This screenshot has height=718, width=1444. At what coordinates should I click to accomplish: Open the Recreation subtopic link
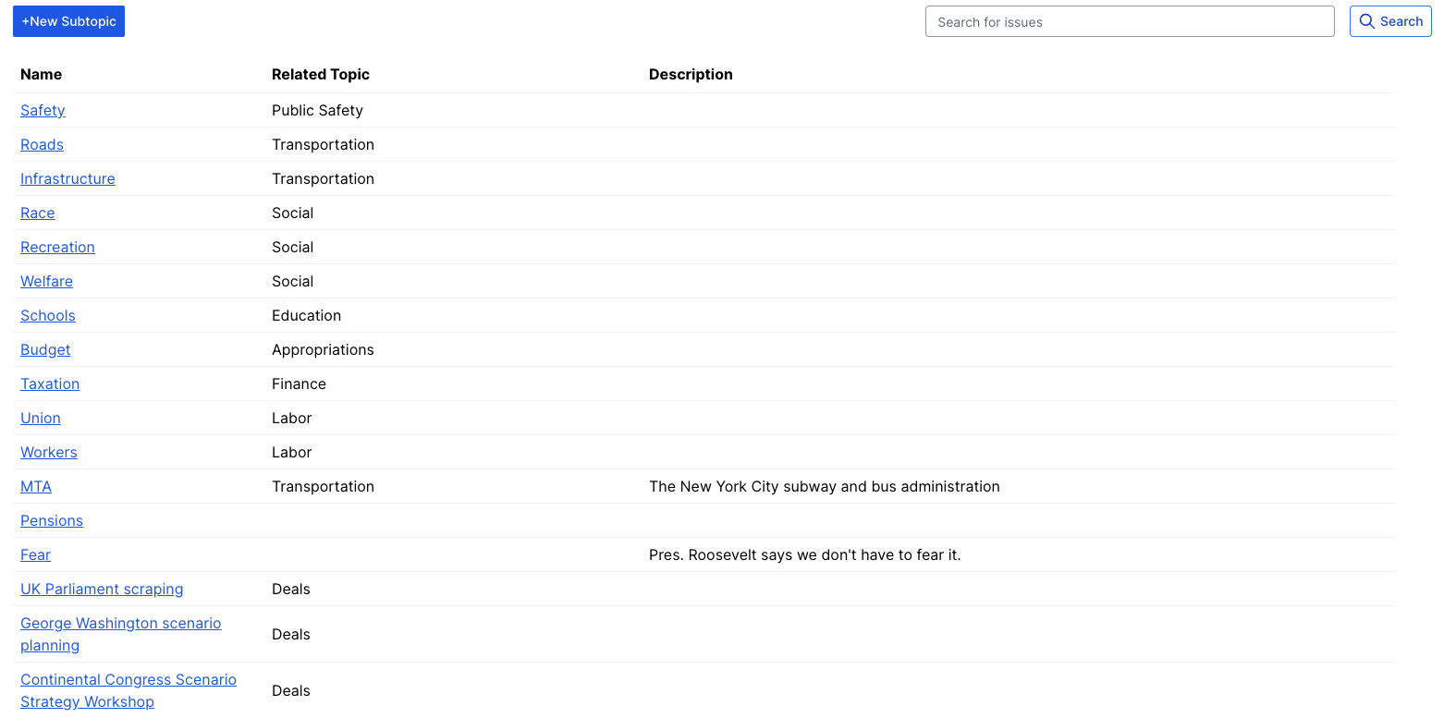point(57,247)
